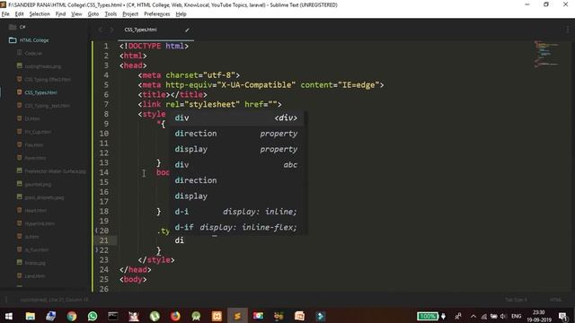The height and width of the screenshot is (323, 575).
Task: Pick the 'd-i display: inline;' snippet
Action: pos(237,212)
